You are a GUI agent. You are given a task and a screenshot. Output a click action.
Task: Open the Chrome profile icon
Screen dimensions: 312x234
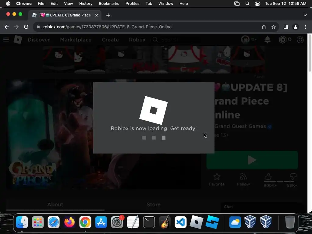coord(296,27)
